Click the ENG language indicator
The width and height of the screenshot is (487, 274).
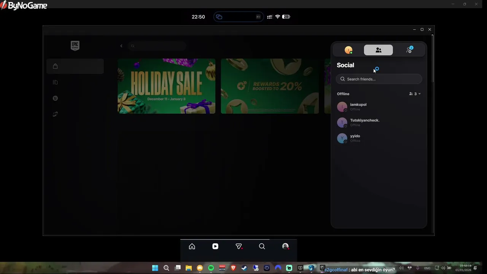click(427, 268)
